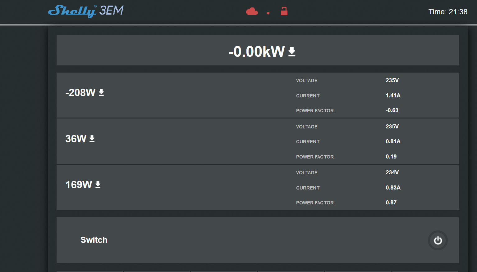Click the -0.63 power factor value
Viewport: 477px width, 272px height.
[x=392, y=110]
